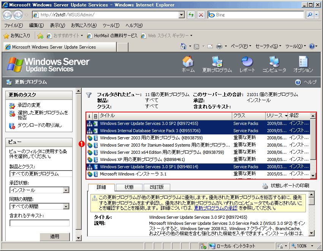Go to WSUS Home (ホーム) icon
This screenshot has height=251, width=323.
pos(188,64)
